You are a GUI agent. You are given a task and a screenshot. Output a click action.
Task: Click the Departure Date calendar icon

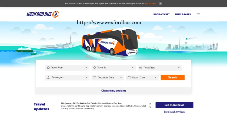pyautogui.click(x=95, y=78)
